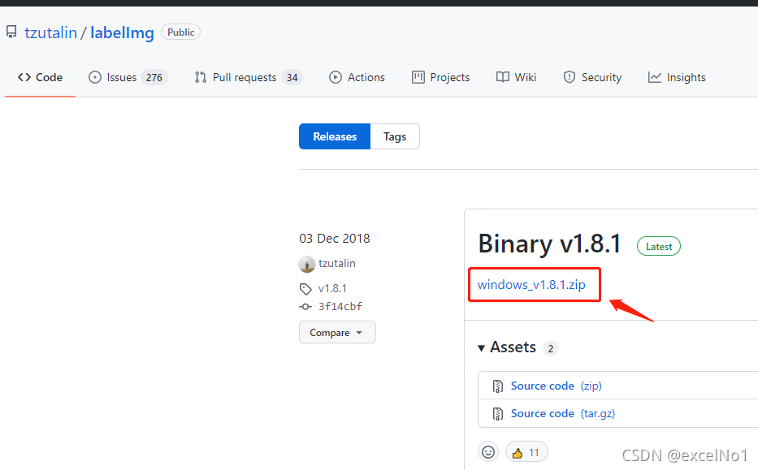Collapse the Assets section
This screenshot has width=758, height=470.
507,347
